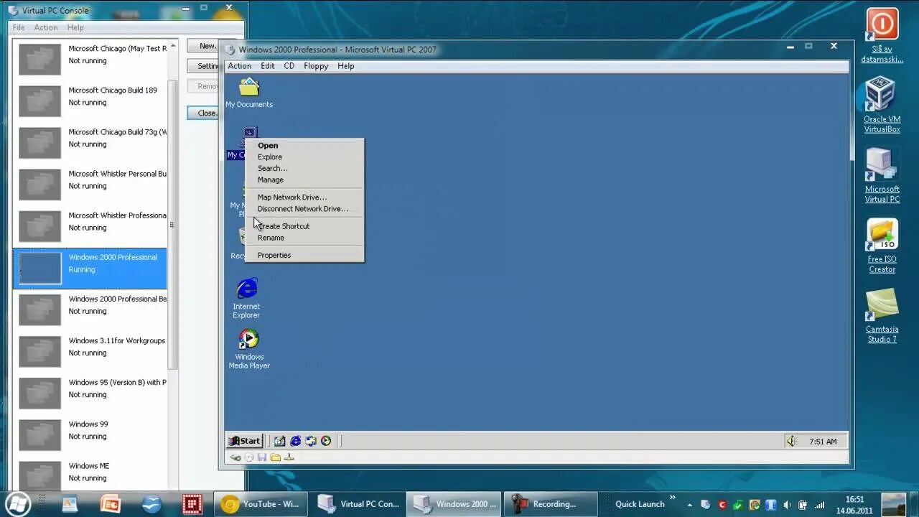Click New... button in Virtual PC Console
Image resolution: width=919 pixels, height=517 pixels.
pos(203,46)
